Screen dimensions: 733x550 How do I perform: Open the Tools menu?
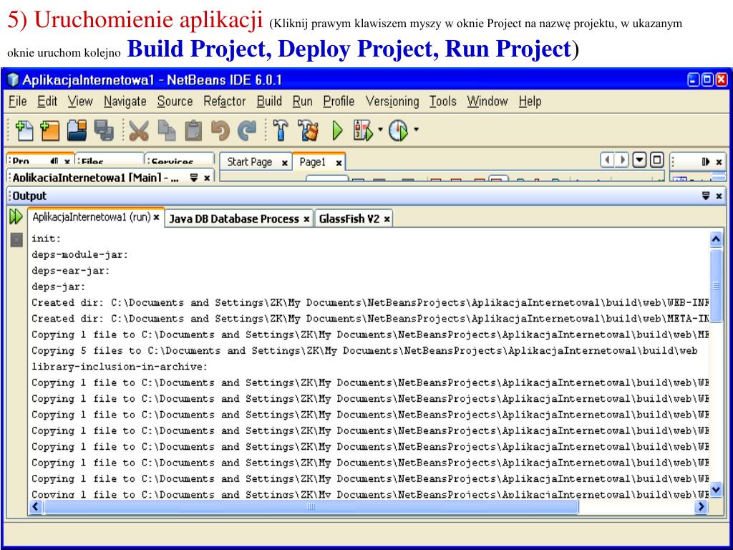442,102
